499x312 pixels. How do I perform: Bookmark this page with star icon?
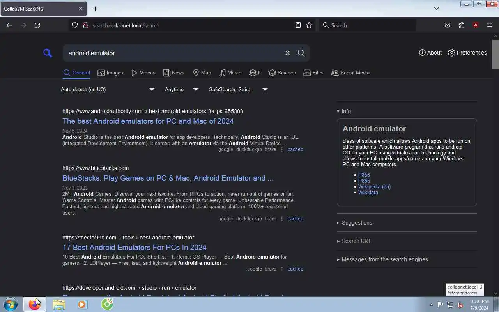pos(309,25)
